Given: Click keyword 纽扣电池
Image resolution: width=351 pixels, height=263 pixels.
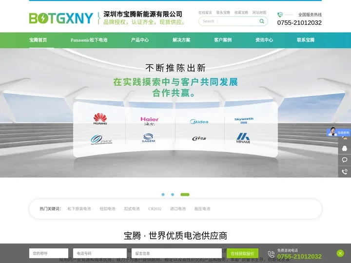Looking at the screenshot, I should pos(107,208).
